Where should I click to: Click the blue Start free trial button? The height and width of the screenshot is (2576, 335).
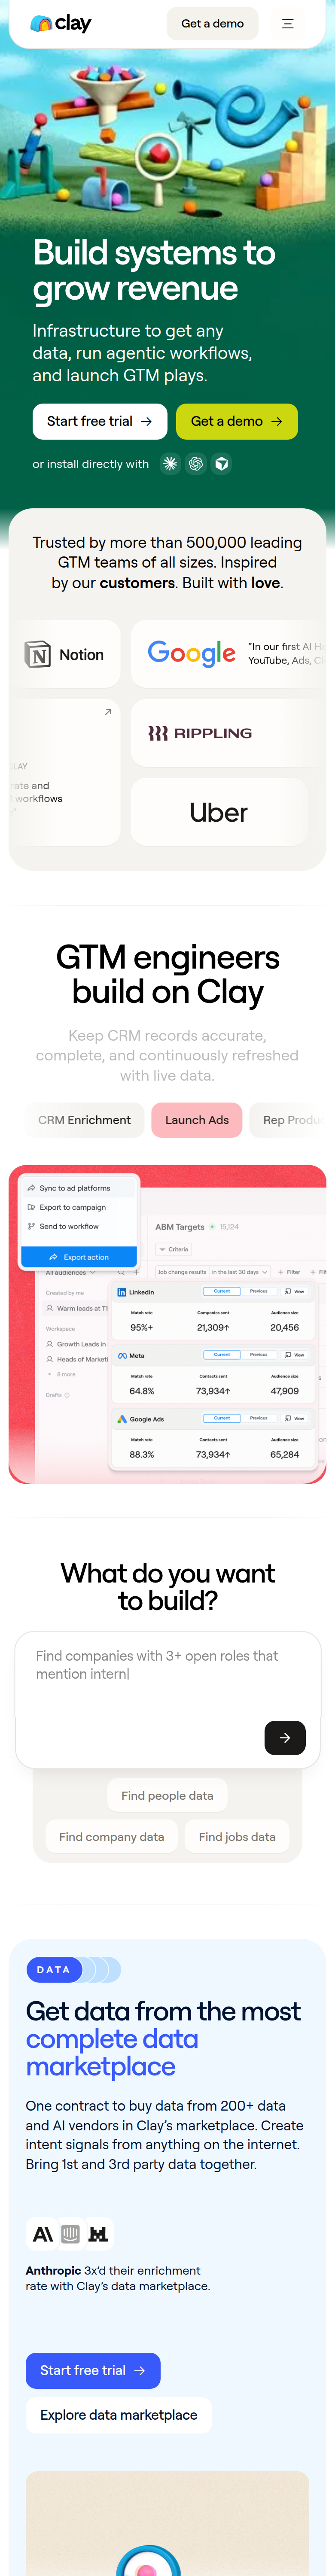pos(93,2371)
